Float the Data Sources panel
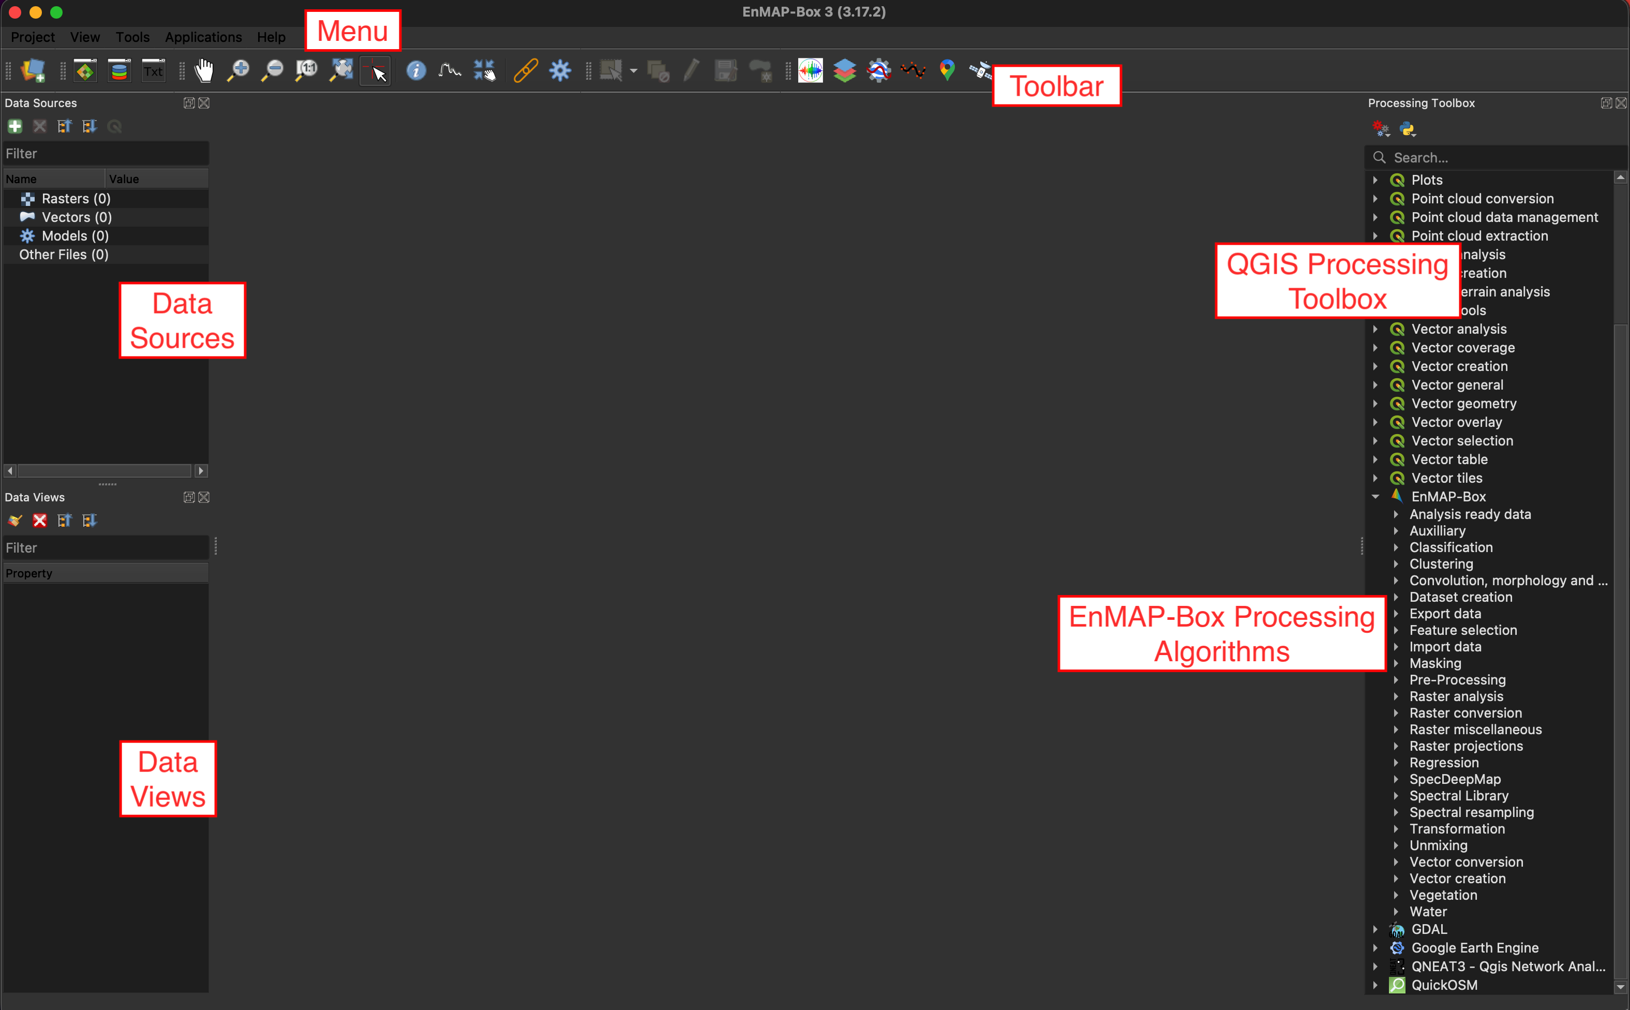1630x1010 pixels. click(189, 103)
